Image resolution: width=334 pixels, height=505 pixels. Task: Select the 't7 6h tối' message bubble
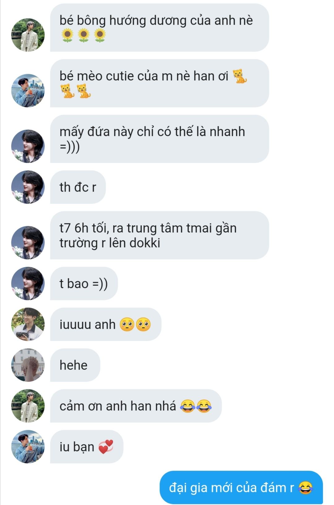pyautogui.click(x=160, y=235)
